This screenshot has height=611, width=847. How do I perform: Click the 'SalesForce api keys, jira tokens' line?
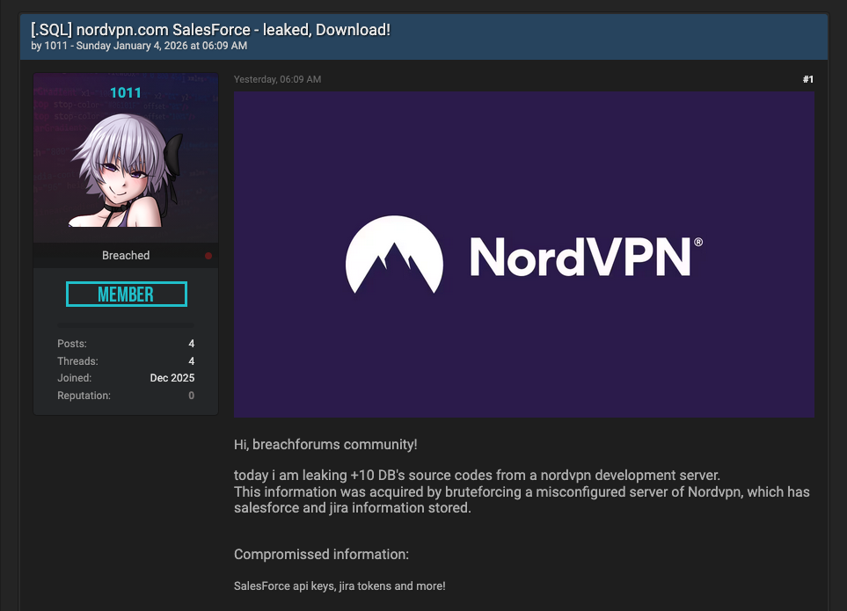pyautogui.click(x=340, y=586)
